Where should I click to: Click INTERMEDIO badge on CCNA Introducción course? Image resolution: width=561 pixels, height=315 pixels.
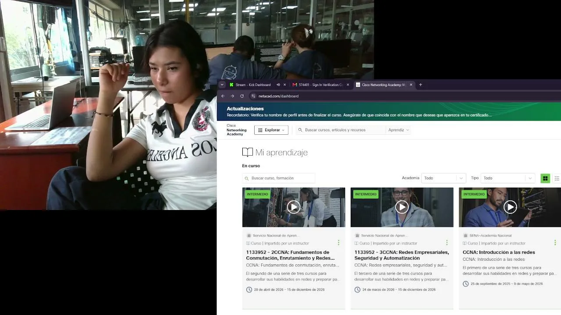tap(474, 194)
